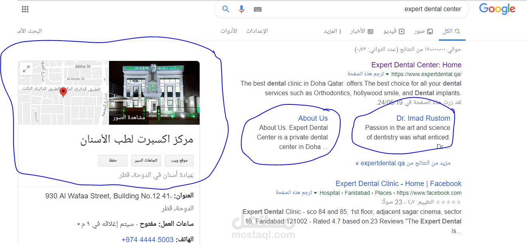Click the red map location pin
This screenshot has width=527, height=245.
(63, 92)
